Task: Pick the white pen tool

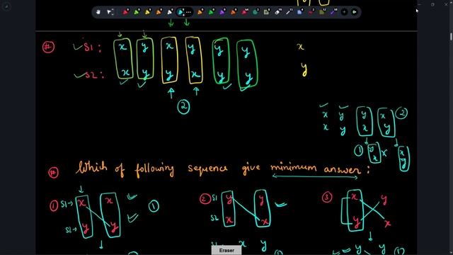Action: point(170,12)
